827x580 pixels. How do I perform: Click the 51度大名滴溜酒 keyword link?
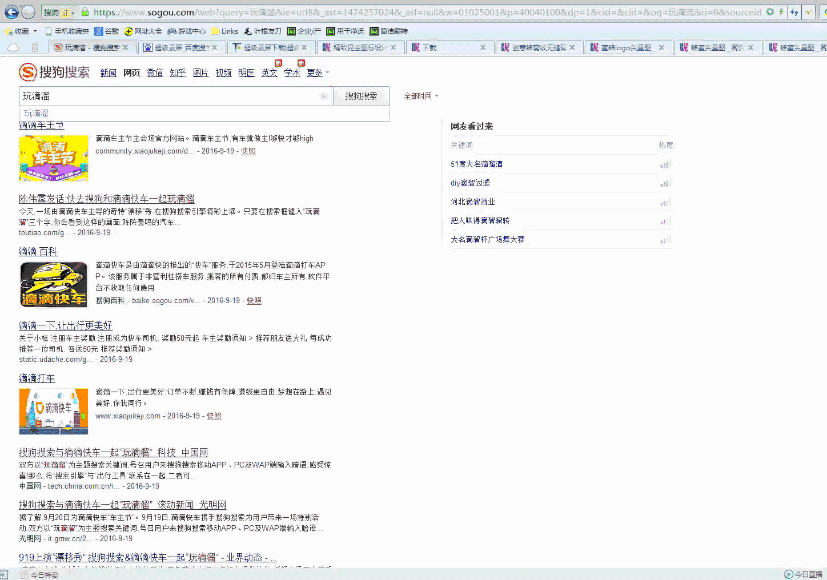[476, 164]
